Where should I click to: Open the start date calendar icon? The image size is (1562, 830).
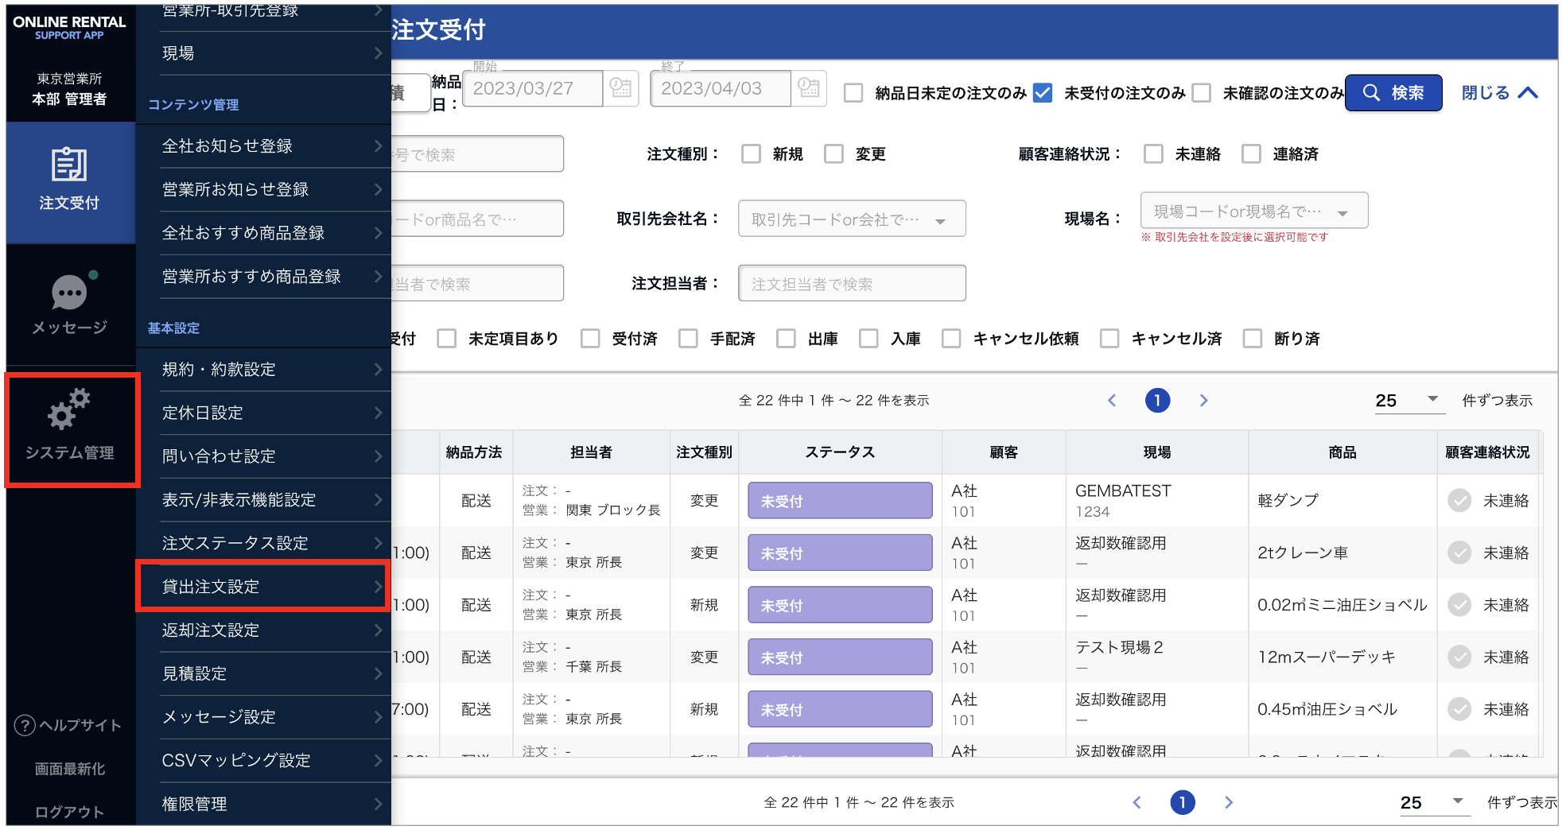point(620,87)
